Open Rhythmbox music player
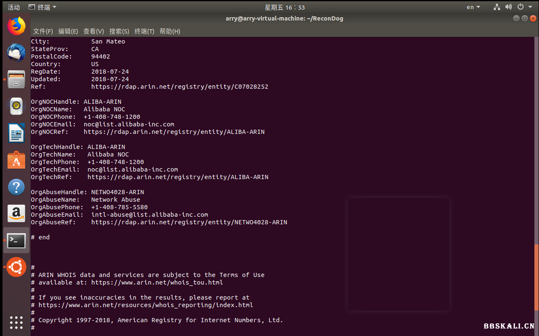The image size is (539, 336). tap(16, 106)
